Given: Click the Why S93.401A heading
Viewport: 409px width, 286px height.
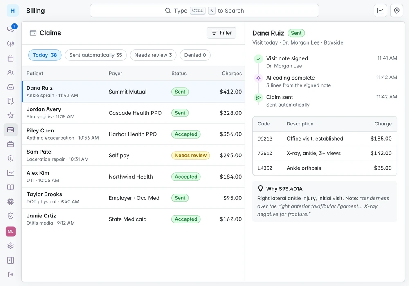Looking at the screenshot, I should coord(284,189).
